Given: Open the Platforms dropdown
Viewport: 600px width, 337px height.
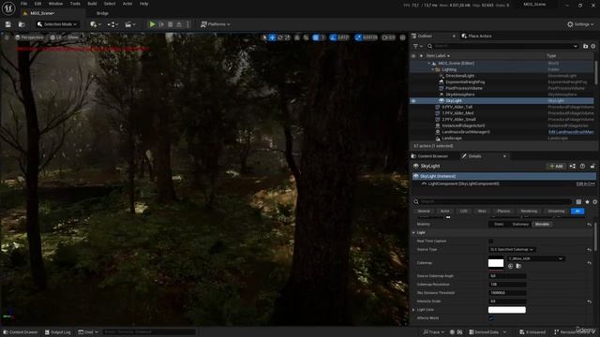Looking at the screenshot, I should click(216, 24).
